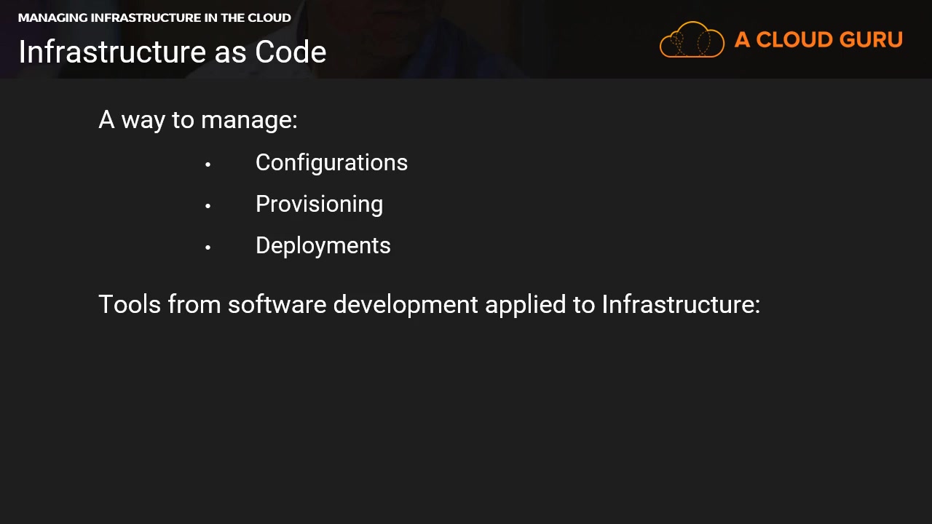This screenshot has height=524, width=932.
Task: Select the 'A way to manage:' line
Action: 198,119
